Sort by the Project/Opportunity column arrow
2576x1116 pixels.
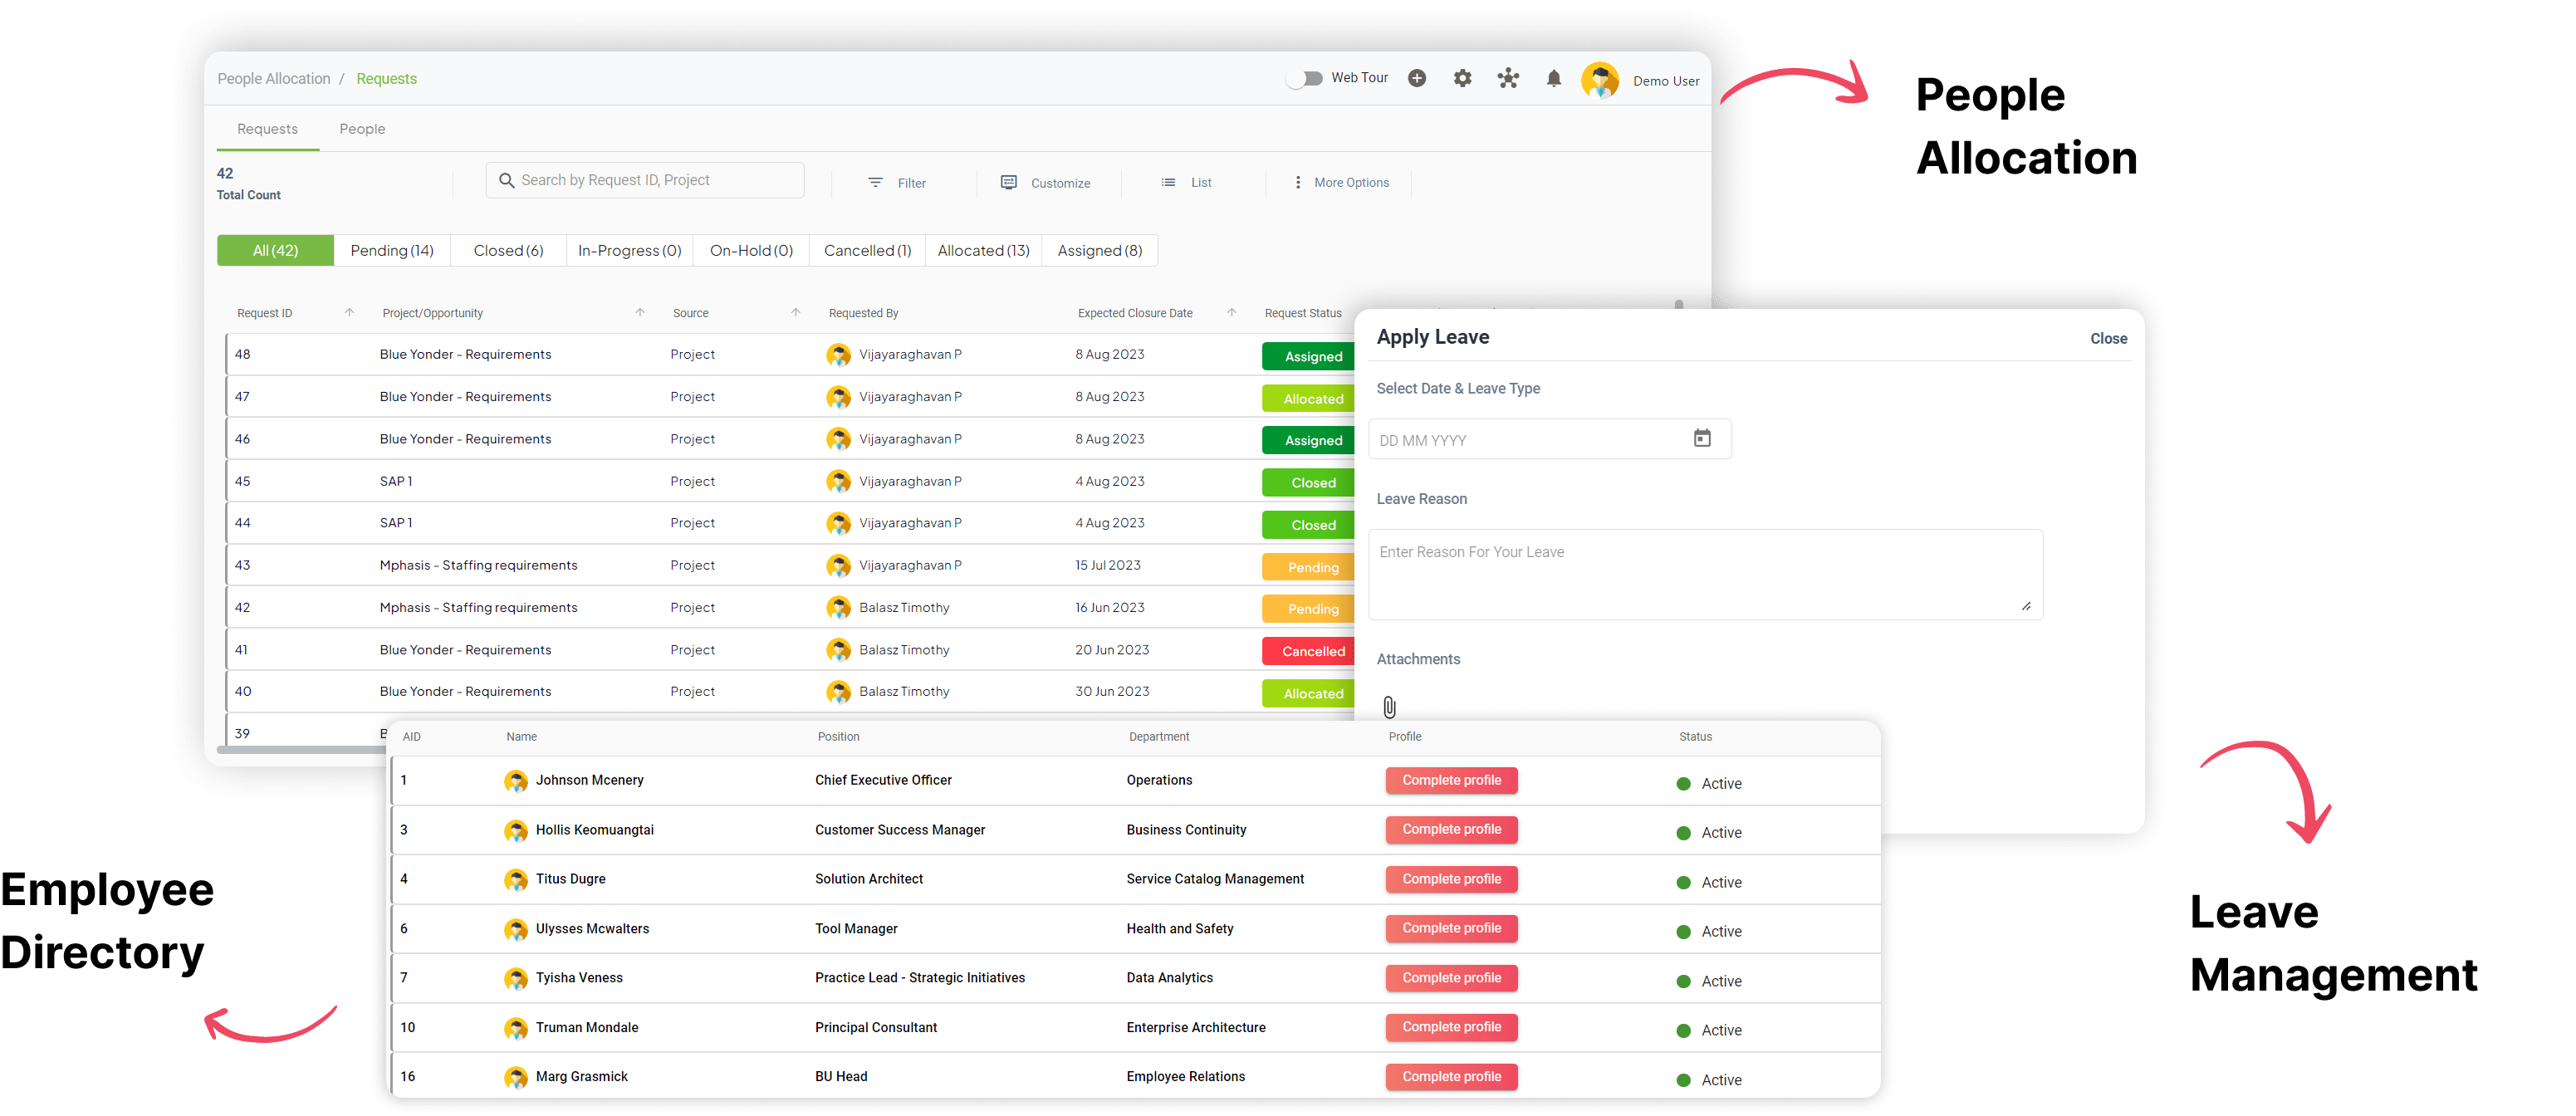point(640,311)
